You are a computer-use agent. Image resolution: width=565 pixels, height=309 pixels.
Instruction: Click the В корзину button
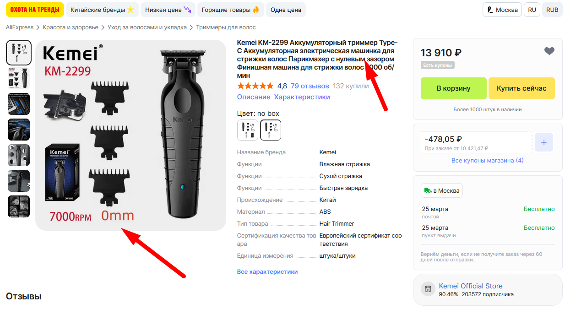click(x=453, y=88)
